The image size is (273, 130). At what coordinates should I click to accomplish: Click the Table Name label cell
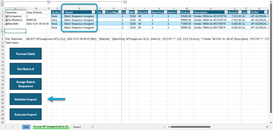click(15, 43)
